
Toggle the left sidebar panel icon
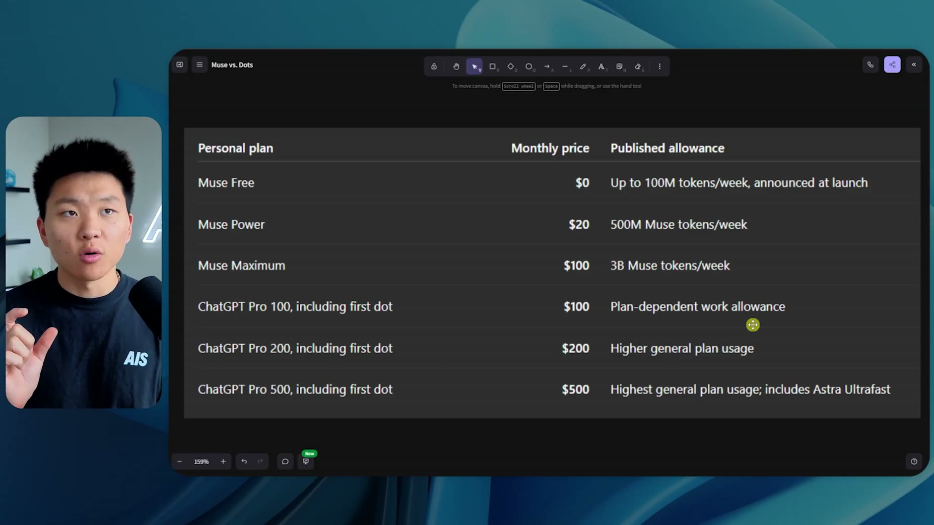(180, 64)
